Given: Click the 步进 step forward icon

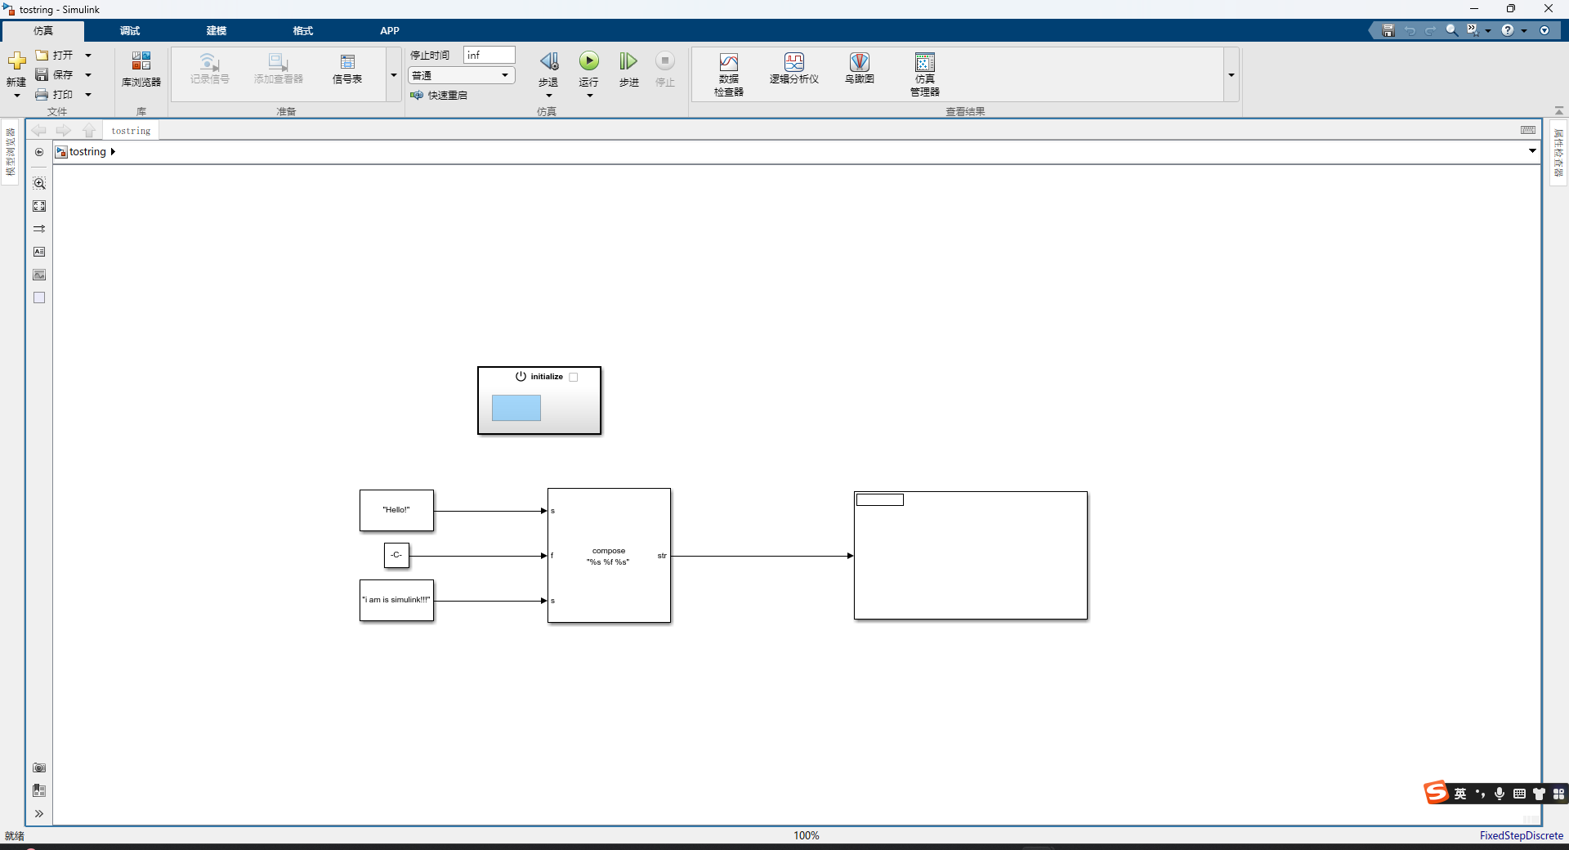Looking at the screenshot, I should pos(628,61).
